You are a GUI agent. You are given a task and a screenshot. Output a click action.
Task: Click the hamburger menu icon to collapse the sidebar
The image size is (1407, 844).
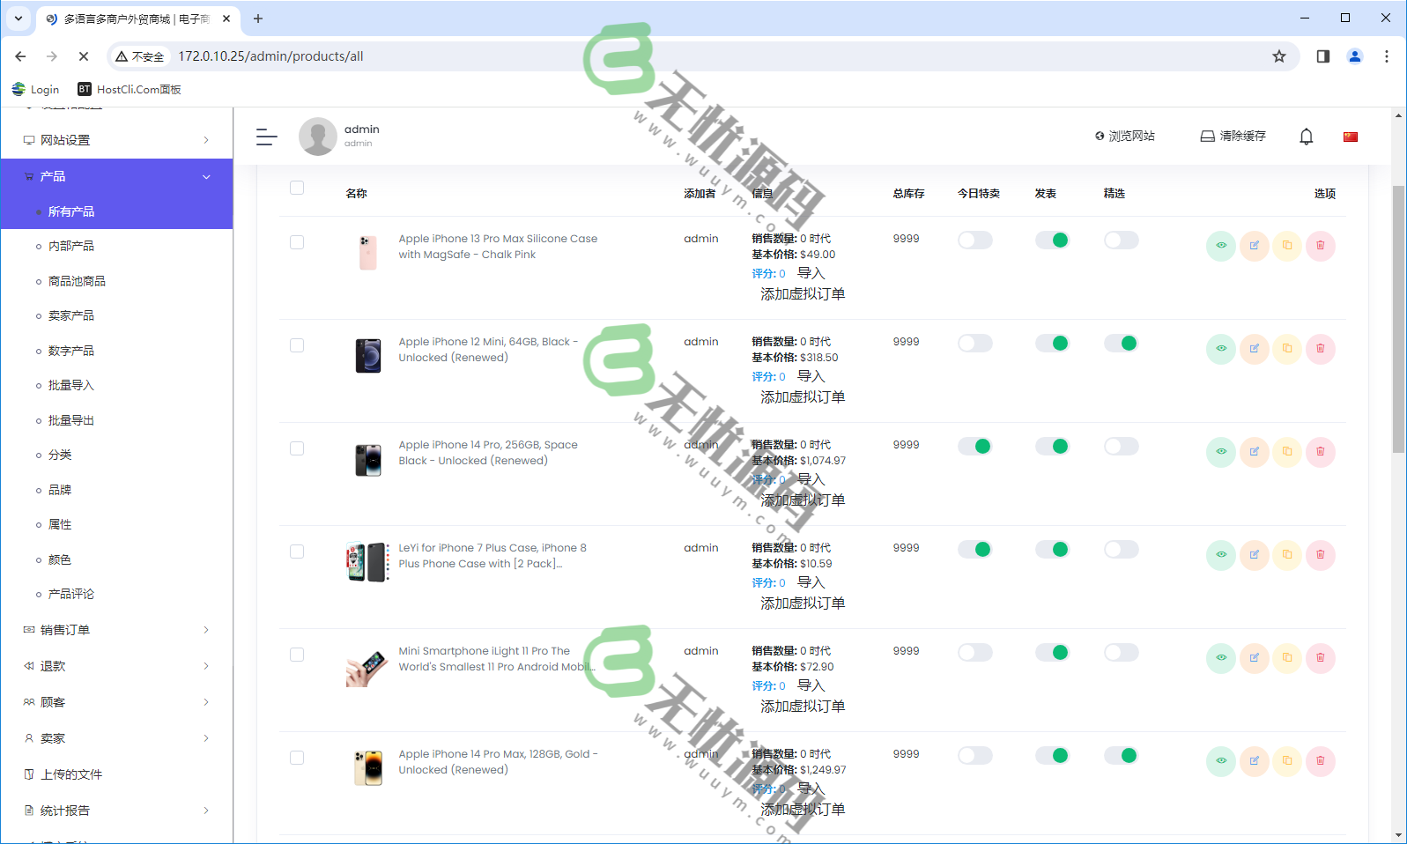point(266,137)
